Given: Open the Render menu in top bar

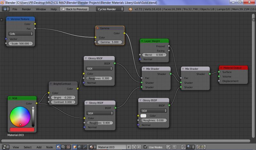Looking at the screenshot, I should pyautogui.click(x=26, y=9).
